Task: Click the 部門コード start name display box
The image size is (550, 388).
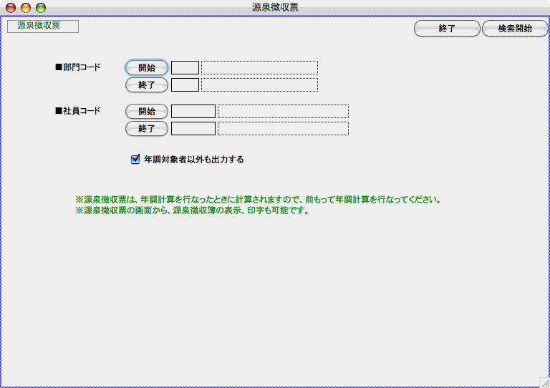Action: pyautogui.click(x=259, y=68)
